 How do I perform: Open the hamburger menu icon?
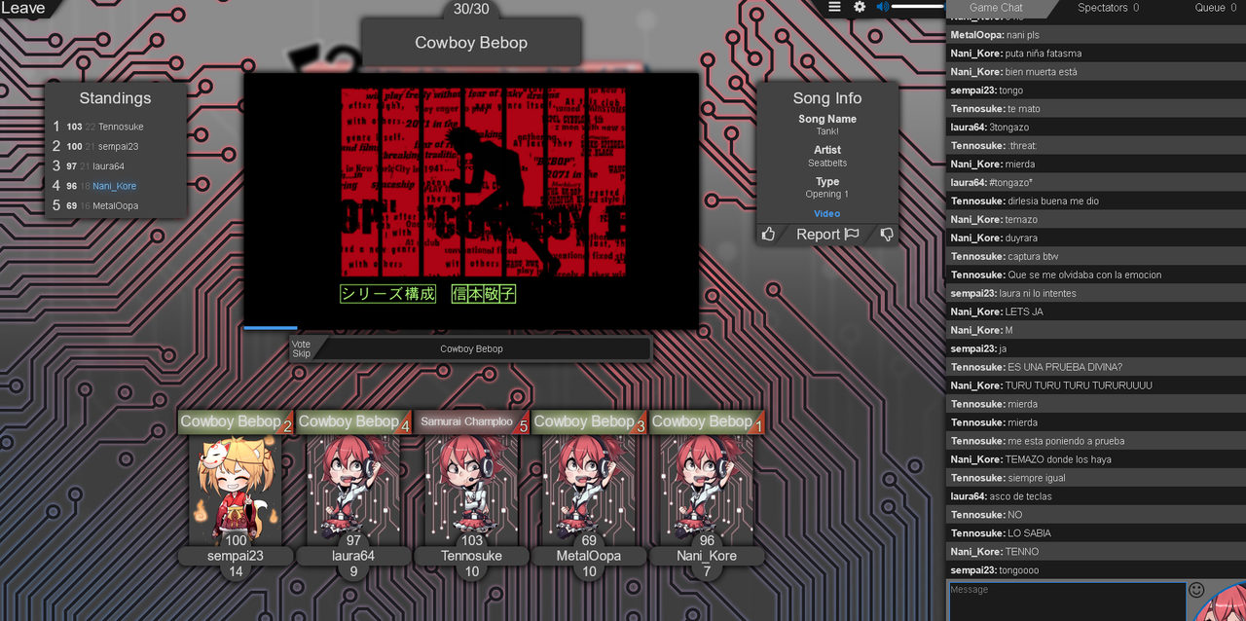click(834, 7)
